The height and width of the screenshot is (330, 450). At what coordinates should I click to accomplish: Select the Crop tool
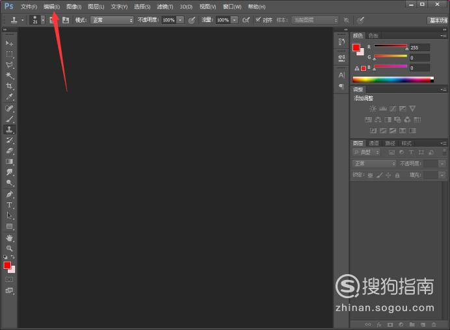9,86
